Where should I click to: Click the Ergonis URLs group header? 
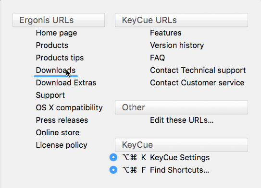59,20
